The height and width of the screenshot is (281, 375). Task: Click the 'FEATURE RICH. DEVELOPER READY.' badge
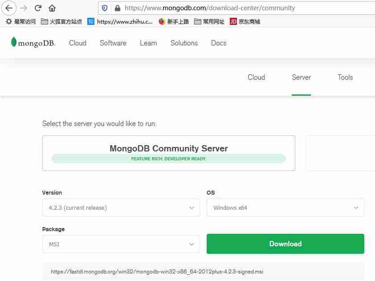pos(169,159)
